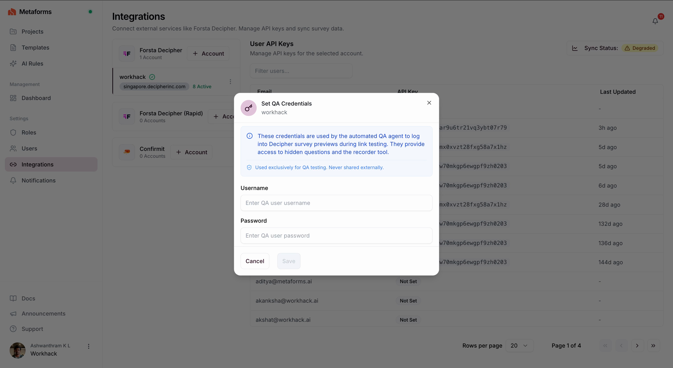This screenshot has height=368, width=673.
Task: Focus the Username input field
Action: [x=336, y=203]
